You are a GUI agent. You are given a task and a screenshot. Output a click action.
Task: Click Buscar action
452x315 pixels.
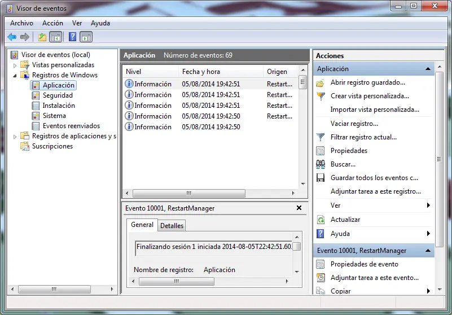tap(343, 164)
